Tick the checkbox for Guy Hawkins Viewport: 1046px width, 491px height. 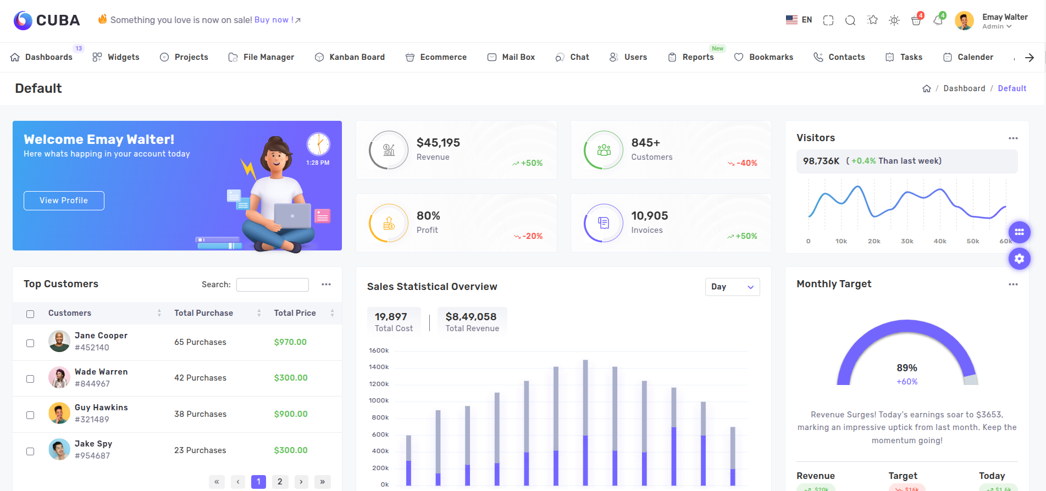(x=30, y=415)
